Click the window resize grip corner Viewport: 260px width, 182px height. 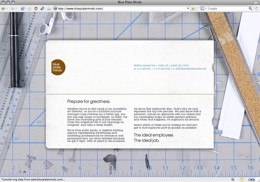point(258,180)
